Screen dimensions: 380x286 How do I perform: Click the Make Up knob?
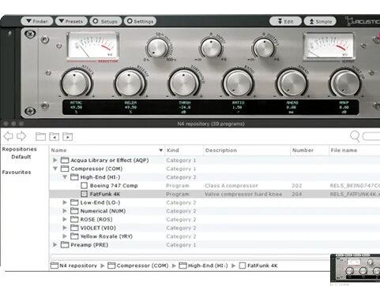(x=346, y=83)
